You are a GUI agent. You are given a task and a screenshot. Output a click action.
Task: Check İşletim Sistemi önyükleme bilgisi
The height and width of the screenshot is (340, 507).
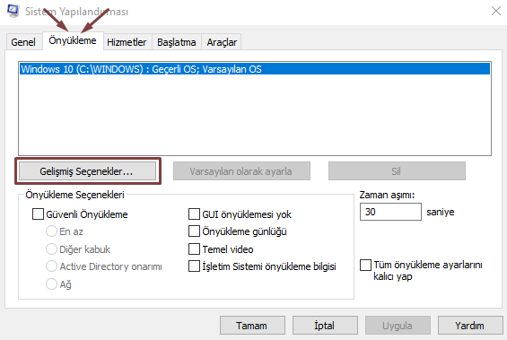[194, 266]
